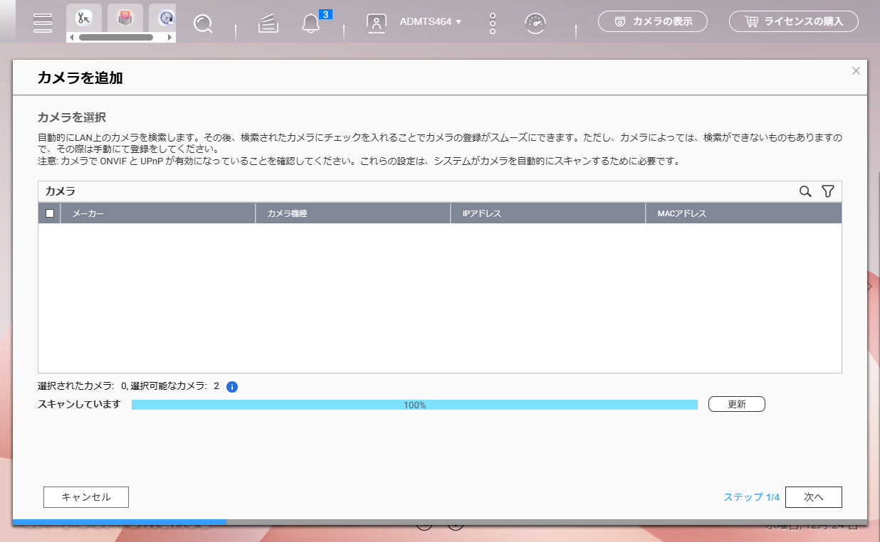This screenshot has height=542, width=880.
Task: Sort by the IPアドレス column header
Action: tap(547, 213)
